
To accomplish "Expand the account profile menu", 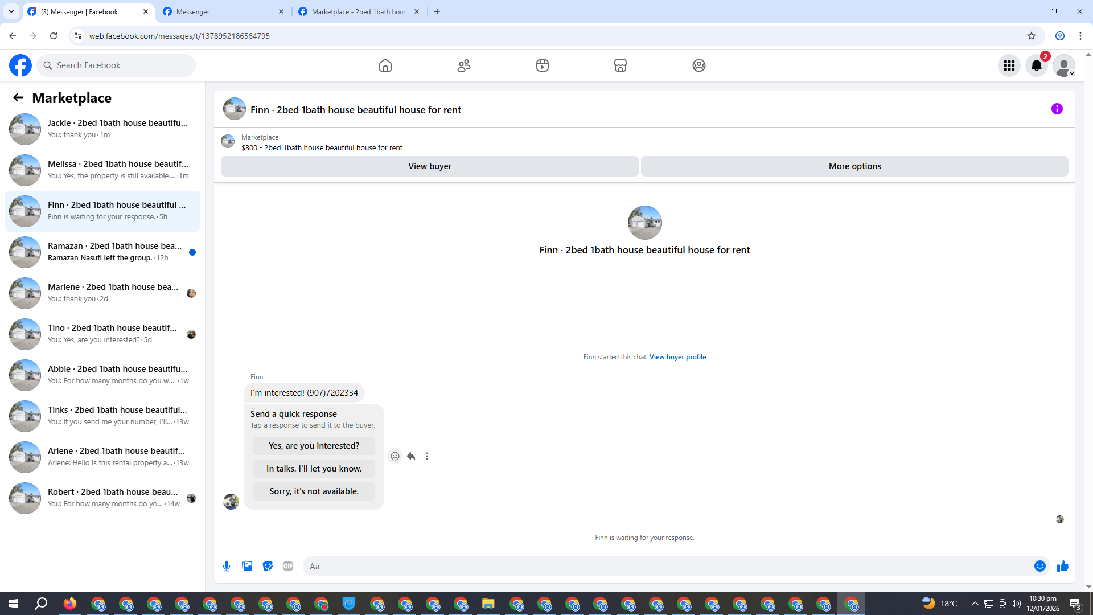I will 1063,65.
